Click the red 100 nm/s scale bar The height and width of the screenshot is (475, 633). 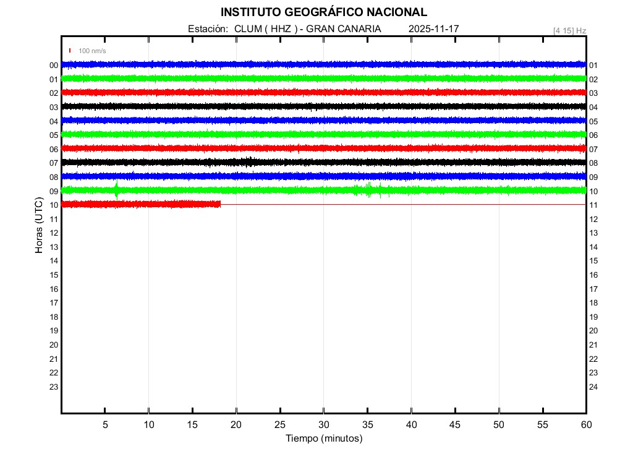(70, 51)
